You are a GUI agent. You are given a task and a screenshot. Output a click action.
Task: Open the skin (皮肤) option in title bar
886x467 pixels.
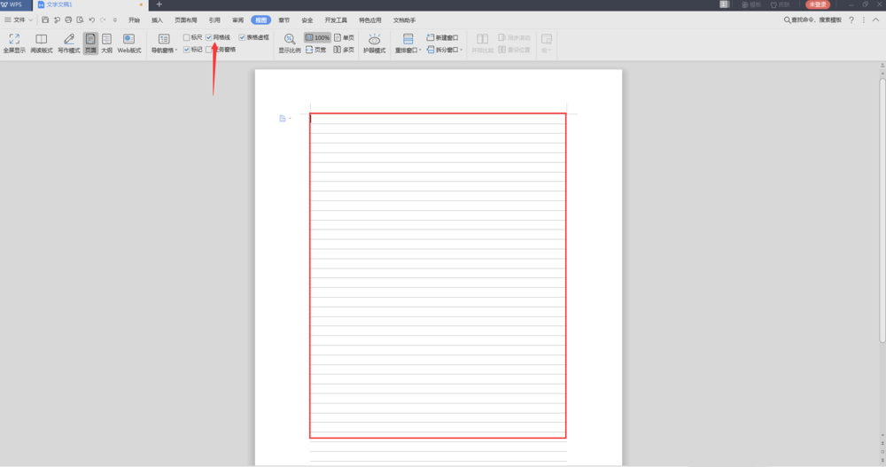pos(781,4)
